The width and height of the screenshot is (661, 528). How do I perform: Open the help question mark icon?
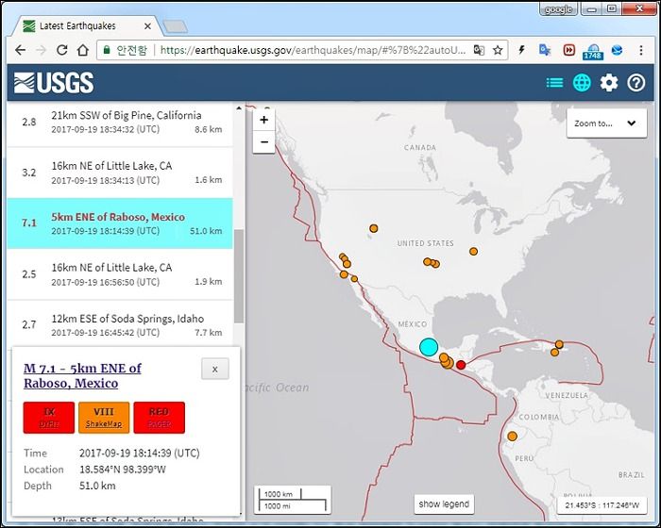tap(636, 83)
